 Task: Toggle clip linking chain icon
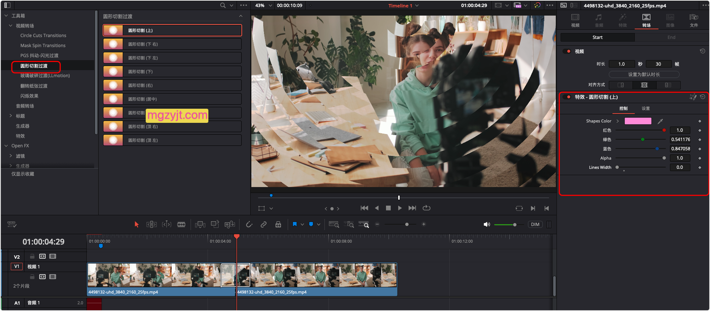coord(264,225)
